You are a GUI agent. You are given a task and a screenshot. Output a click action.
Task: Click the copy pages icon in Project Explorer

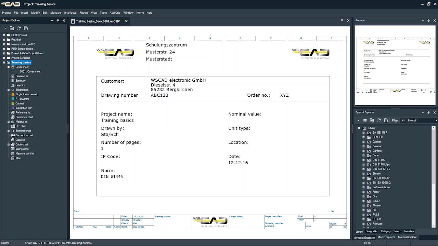(x=26, y=28)
